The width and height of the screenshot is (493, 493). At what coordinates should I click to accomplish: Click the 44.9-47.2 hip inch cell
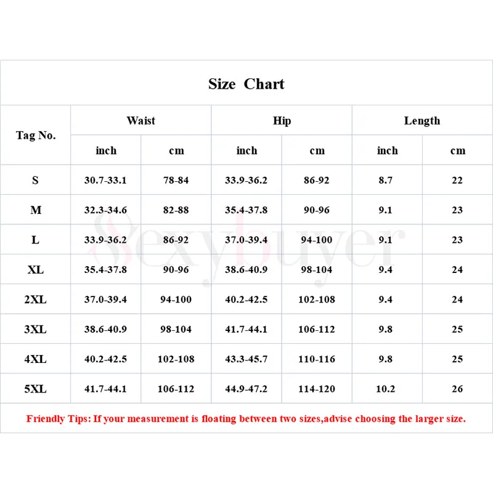(x=246, y=389)
